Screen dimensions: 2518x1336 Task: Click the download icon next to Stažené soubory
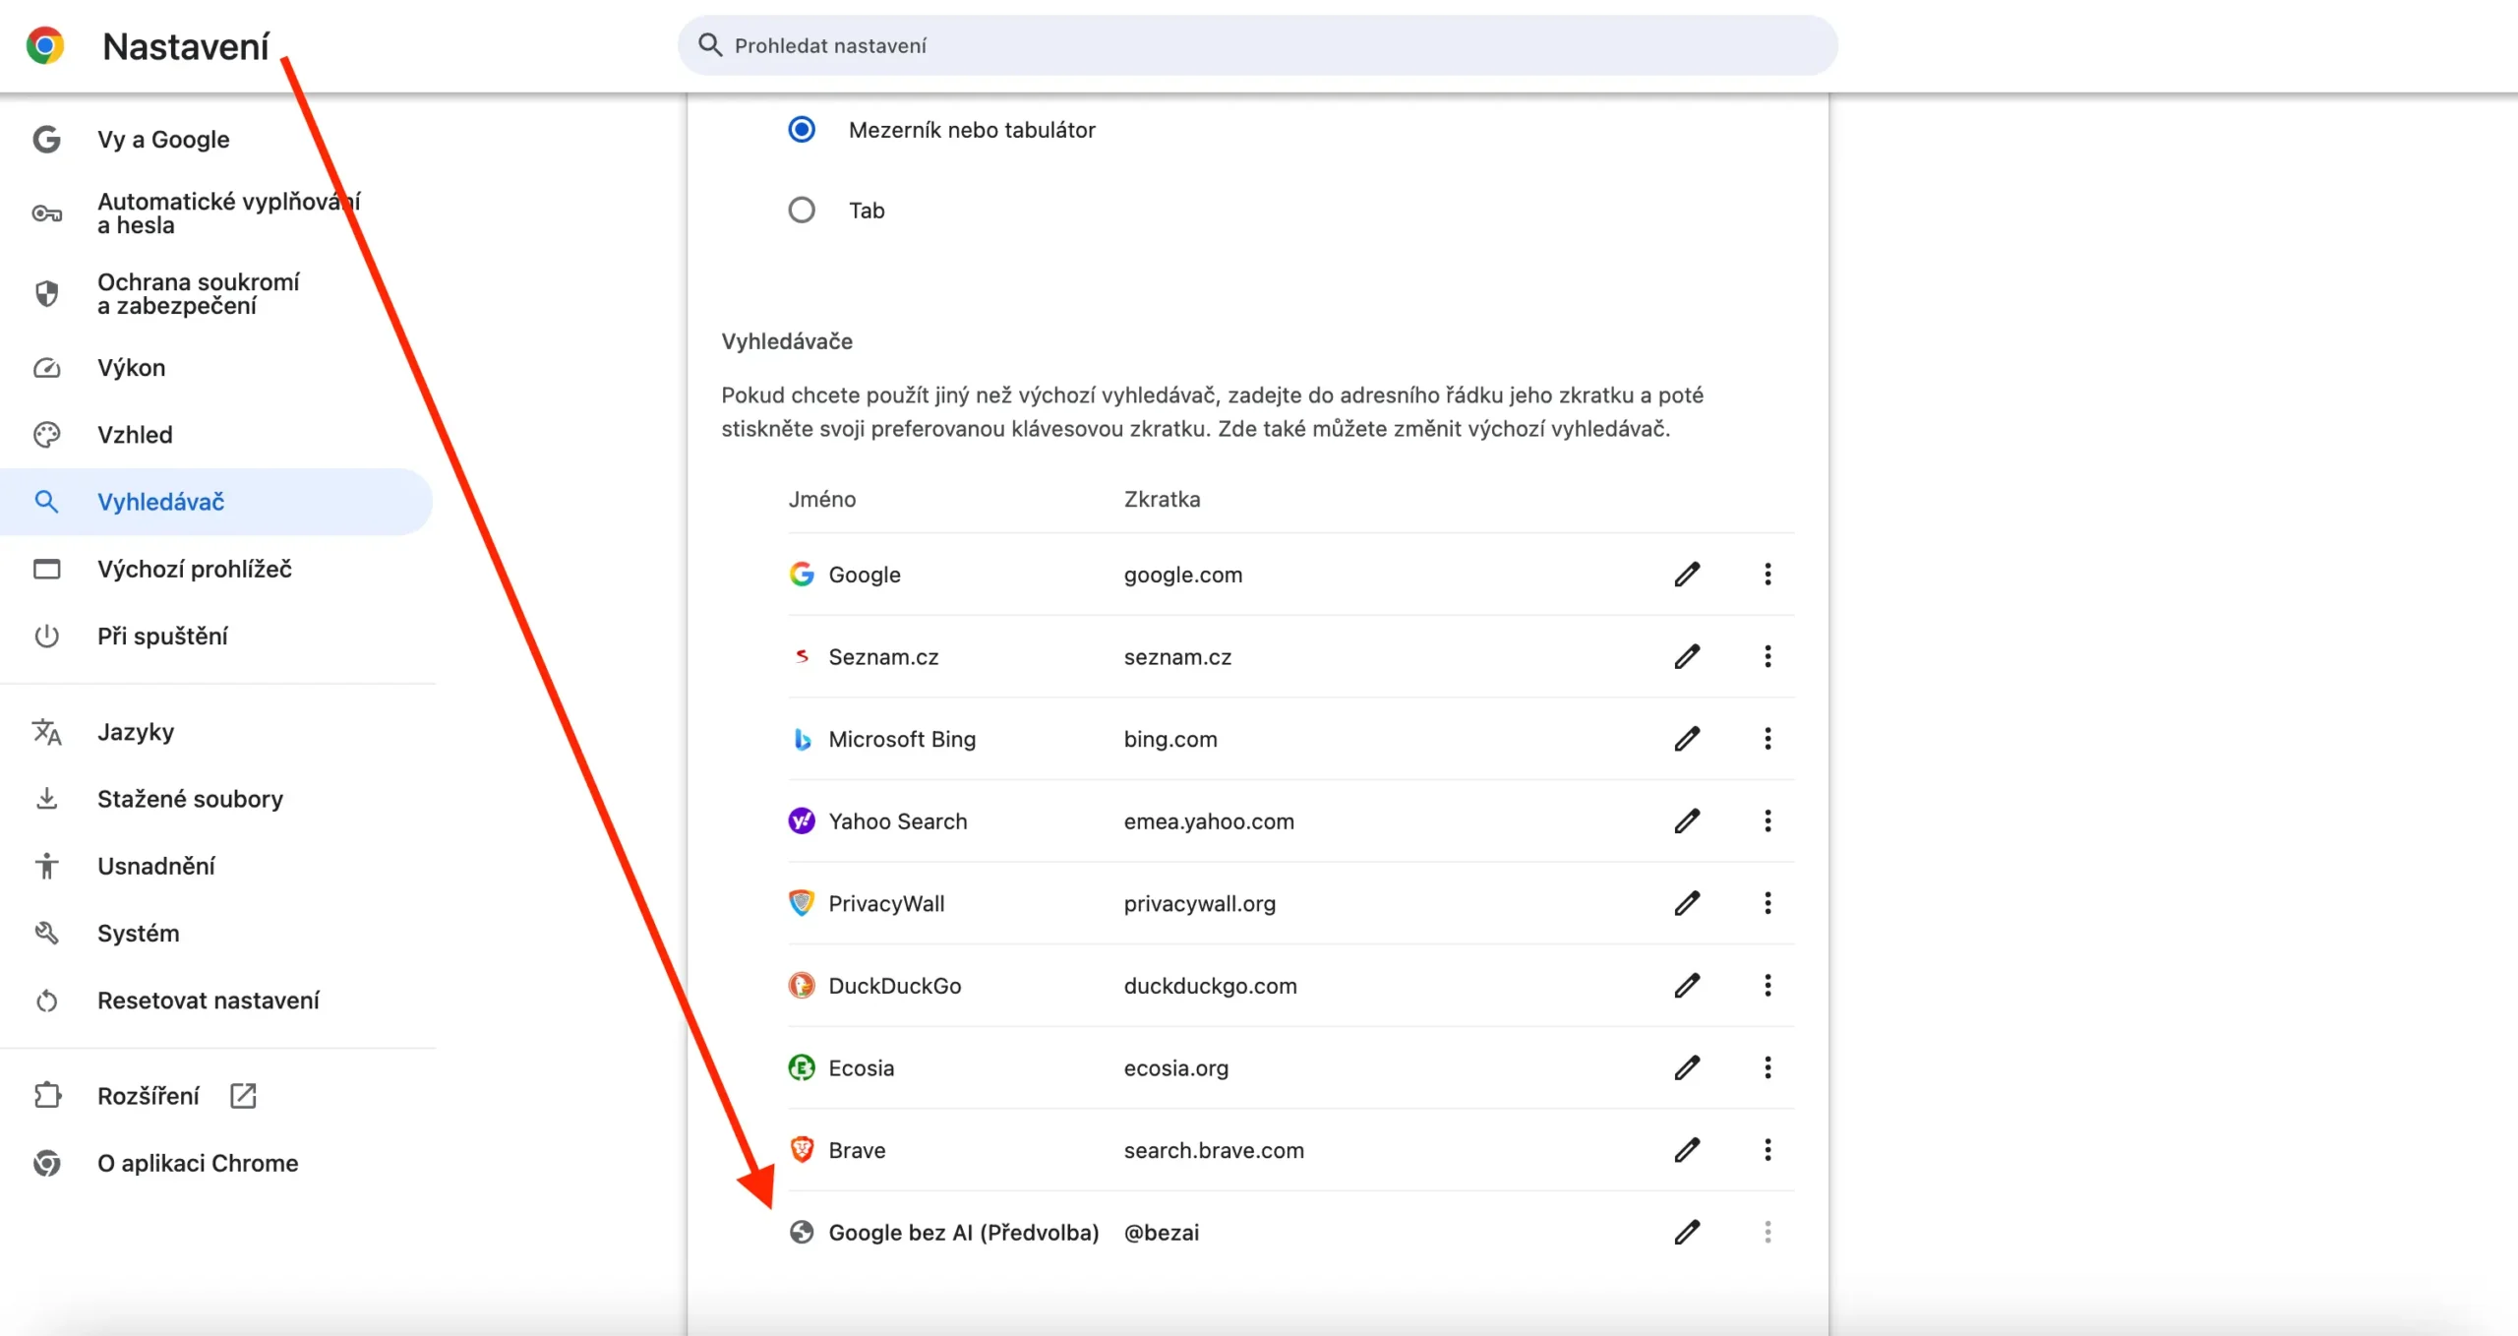46,798
